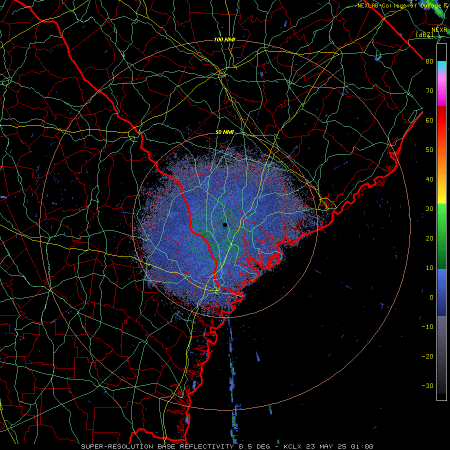Click the gray band of the color bar
The width and height of the screenshot is (450, 450).
tap(441, 354)
